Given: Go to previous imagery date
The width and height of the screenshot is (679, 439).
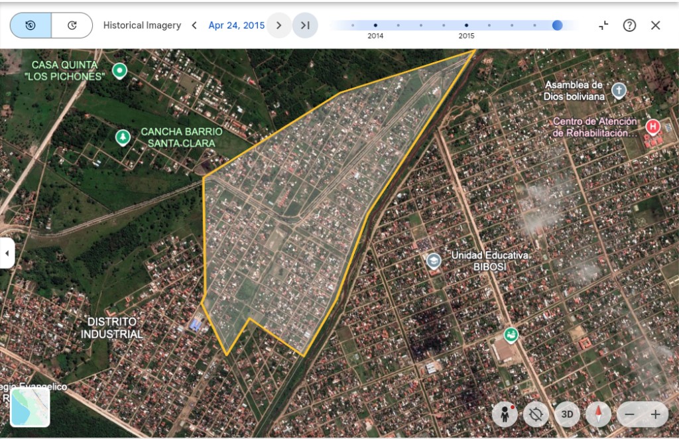Looking at the screenshot, I should click(194, 26).
